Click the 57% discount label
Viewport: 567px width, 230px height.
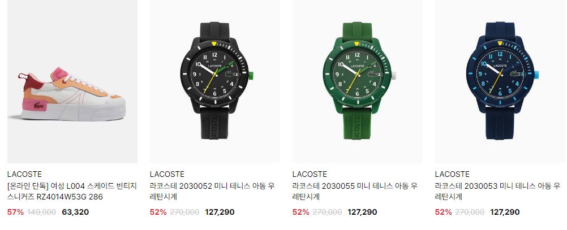(x=15, y=212)
